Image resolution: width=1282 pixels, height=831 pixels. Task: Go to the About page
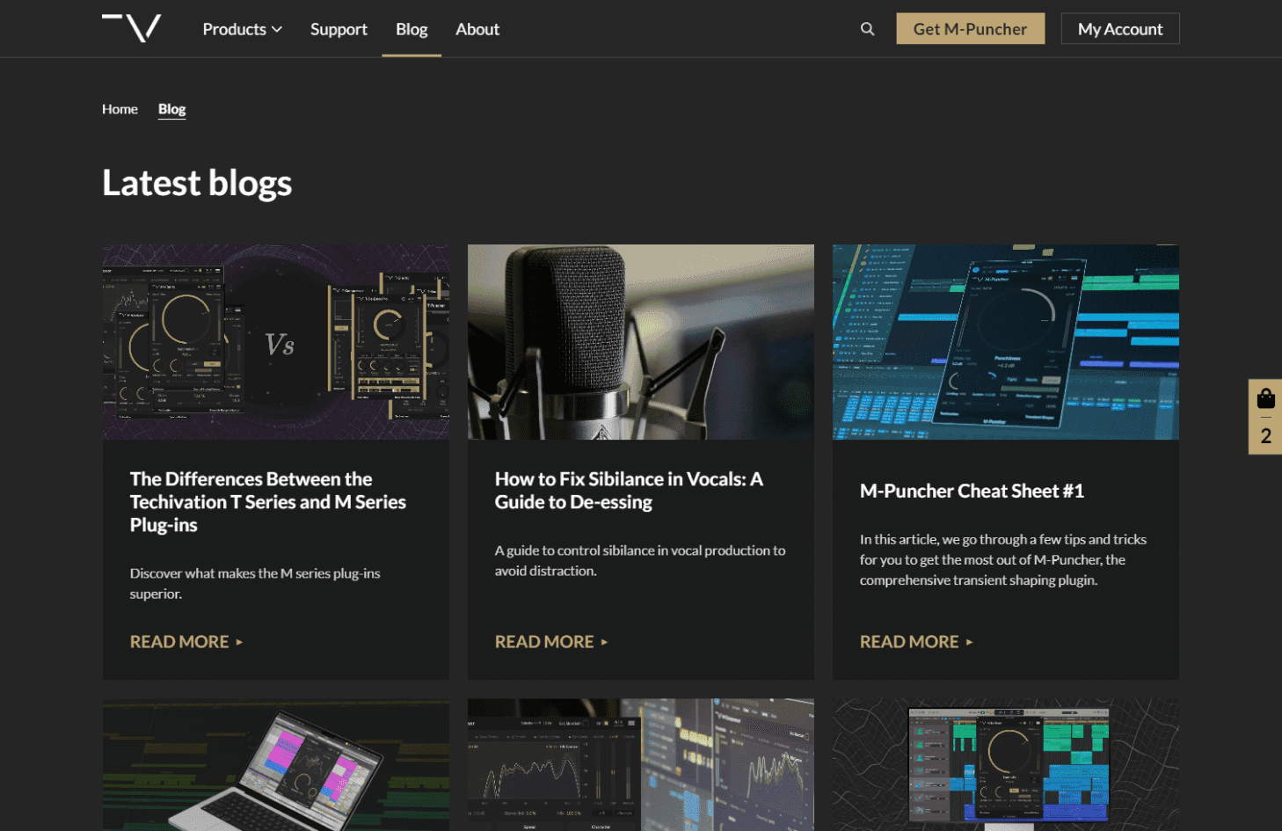coord(477,29)
